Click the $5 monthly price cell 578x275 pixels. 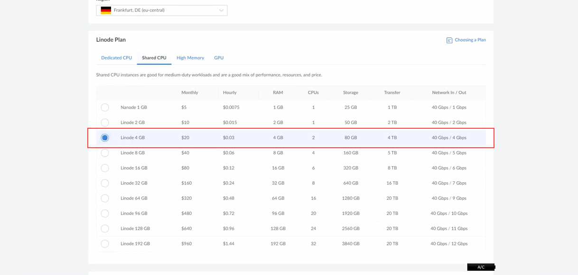click(x=184, y=107)
